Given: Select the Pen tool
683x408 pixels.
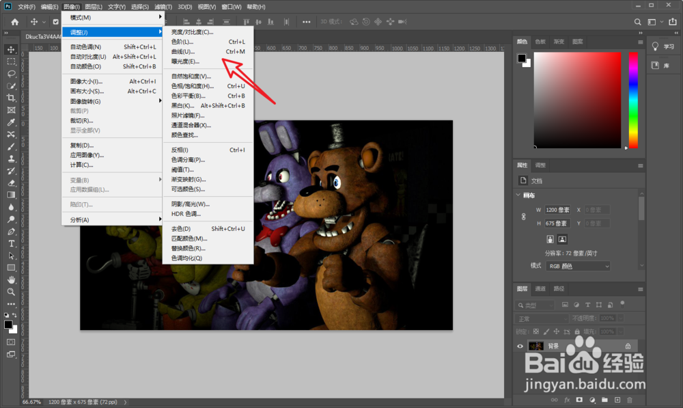Looking at the screenshot, I should pos(12,232).
